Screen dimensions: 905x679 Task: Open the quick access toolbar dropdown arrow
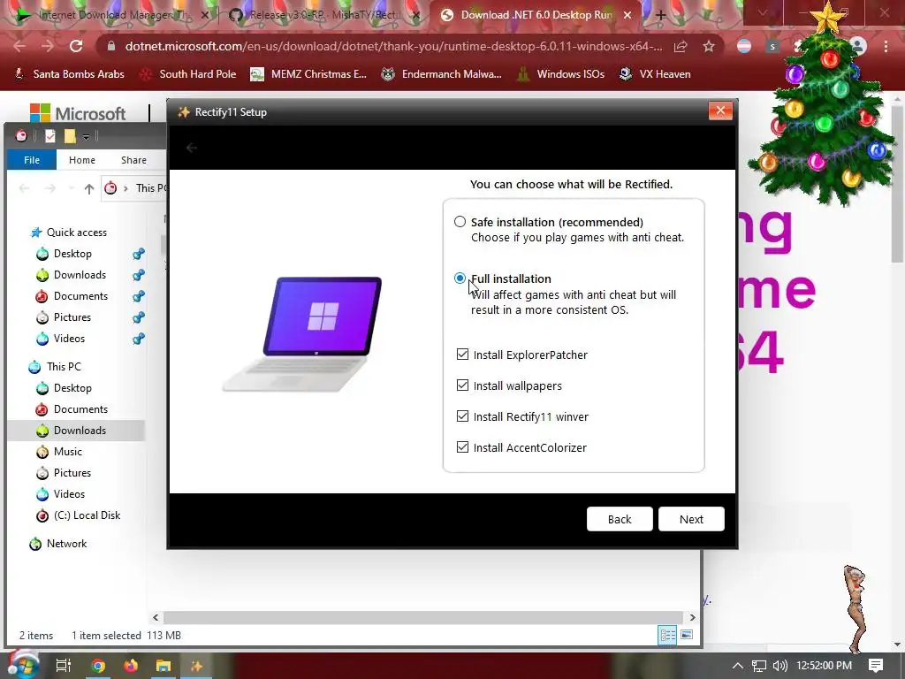[x=86, y=137]
